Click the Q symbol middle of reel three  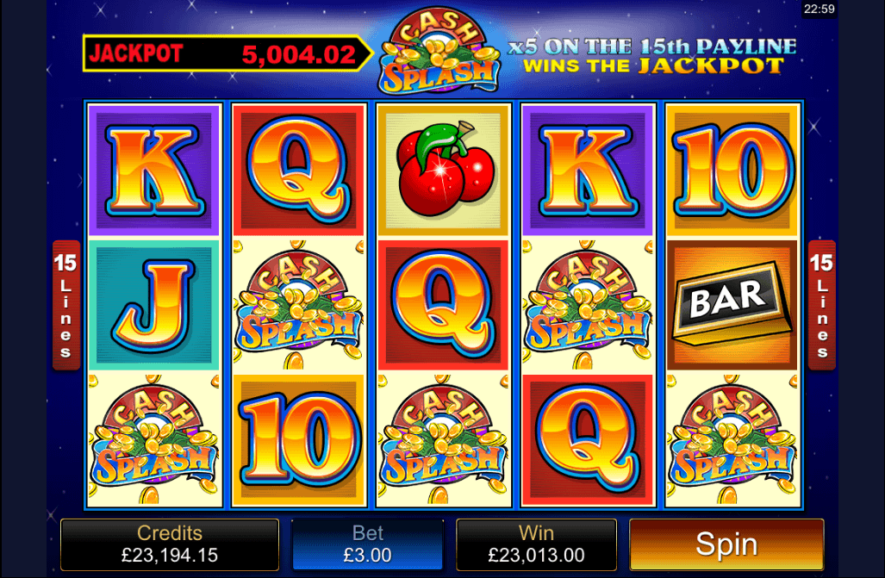[443, 306]
